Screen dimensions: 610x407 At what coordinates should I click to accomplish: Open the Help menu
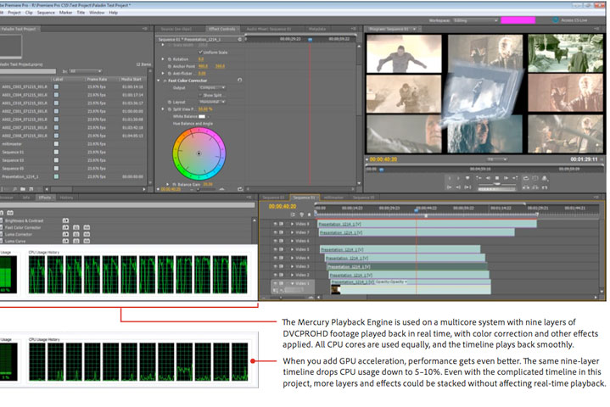(113, 13)
